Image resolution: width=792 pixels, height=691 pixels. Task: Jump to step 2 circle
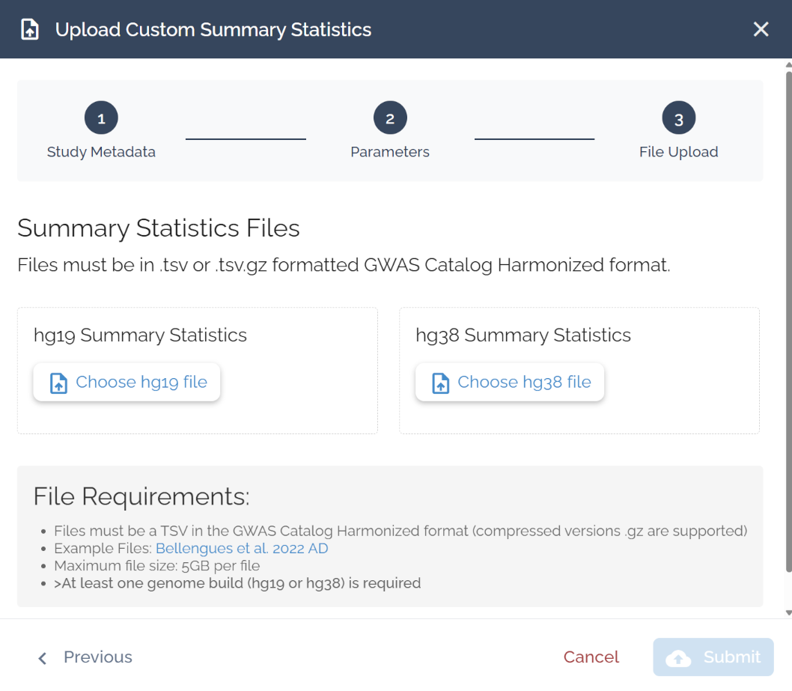390,118
